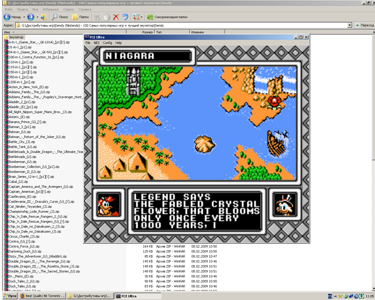Go up one folder level in Explorer
Viewport: 375px width, 300px height.
tap(44, 17)
